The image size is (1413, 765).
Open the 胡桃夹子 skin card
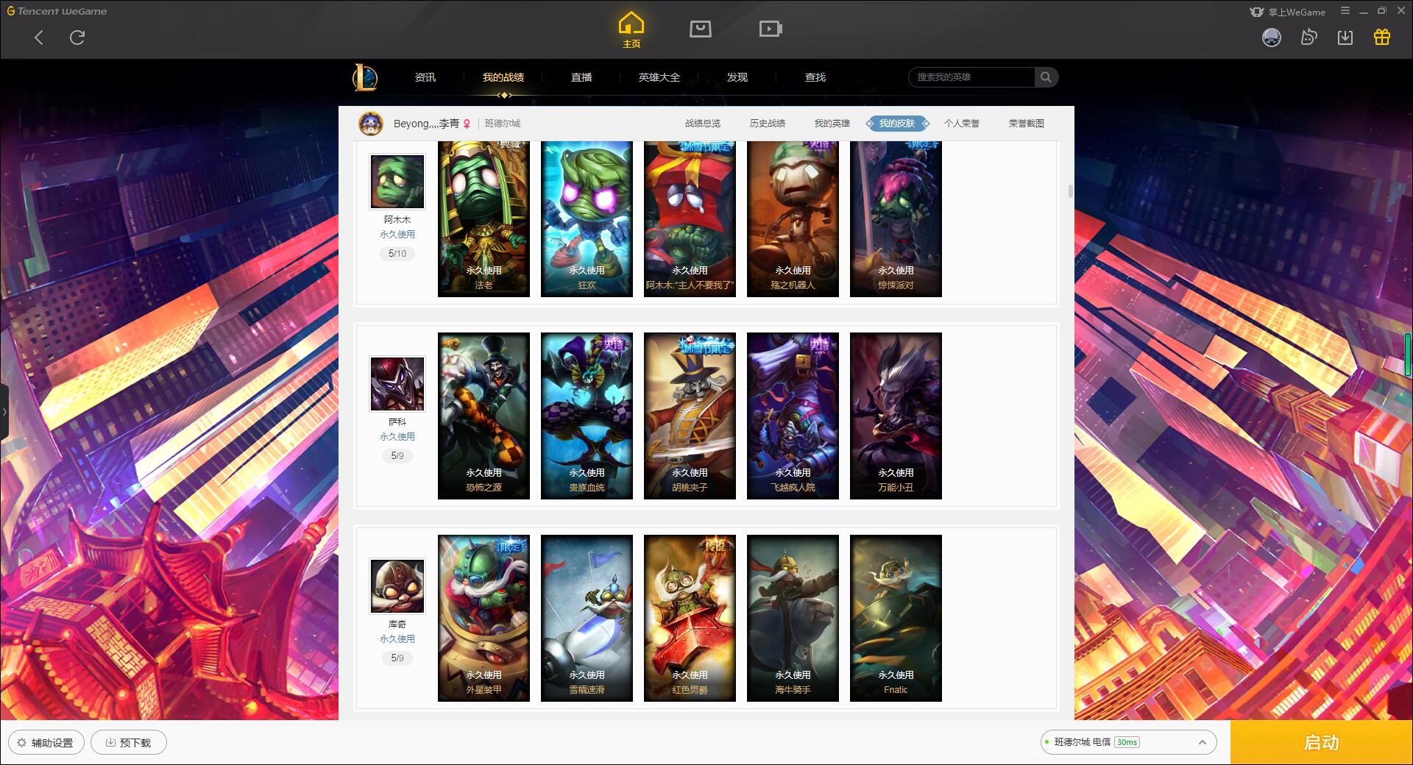pos(690,416)
